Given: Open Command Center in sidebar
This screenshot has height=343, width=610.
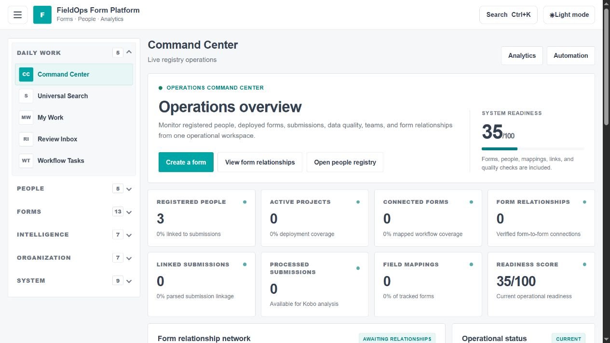Looking at the screenshot, I should point(74,74).
